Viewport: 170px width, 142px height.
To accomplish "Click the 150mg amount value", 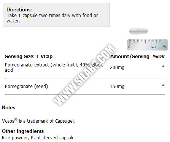I will coord(117,87).
